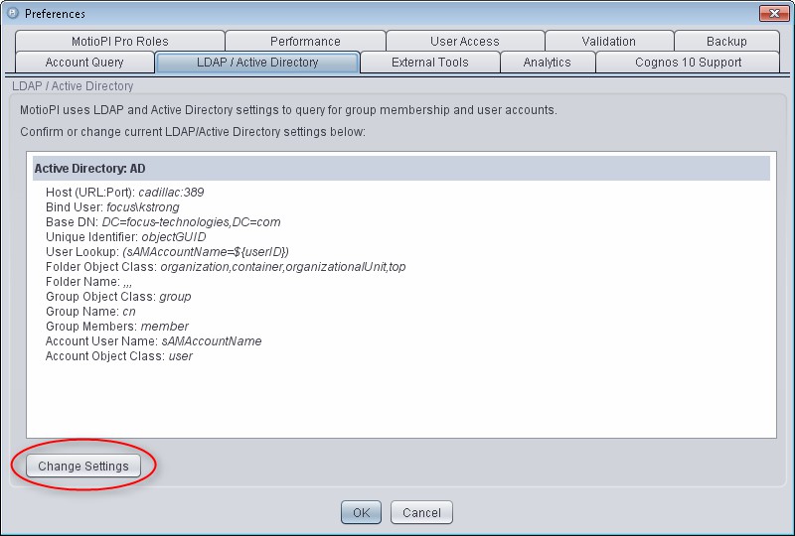Screen dimensions: 795x536
Task: Click the Group Name cn line
Action: pos(90,311)
